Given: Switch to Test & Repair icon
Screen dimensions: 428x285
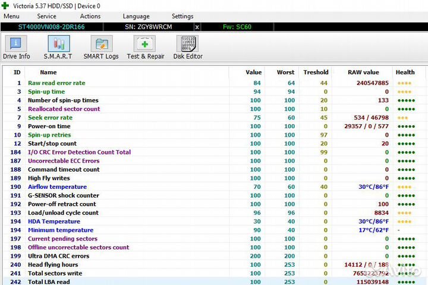Looking at the screenshot, I should click(145, 47).
